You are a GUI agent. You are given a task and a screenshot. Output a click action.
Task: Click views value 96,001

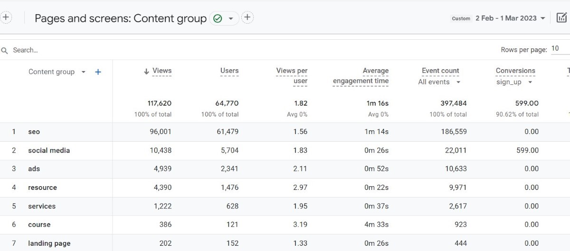tap(161, 132)
